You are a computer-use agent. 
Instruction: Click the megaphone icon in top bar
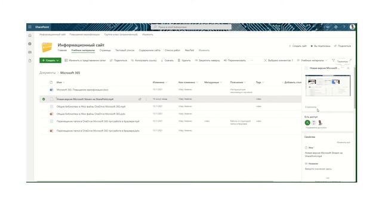click(x=328, y=27)
